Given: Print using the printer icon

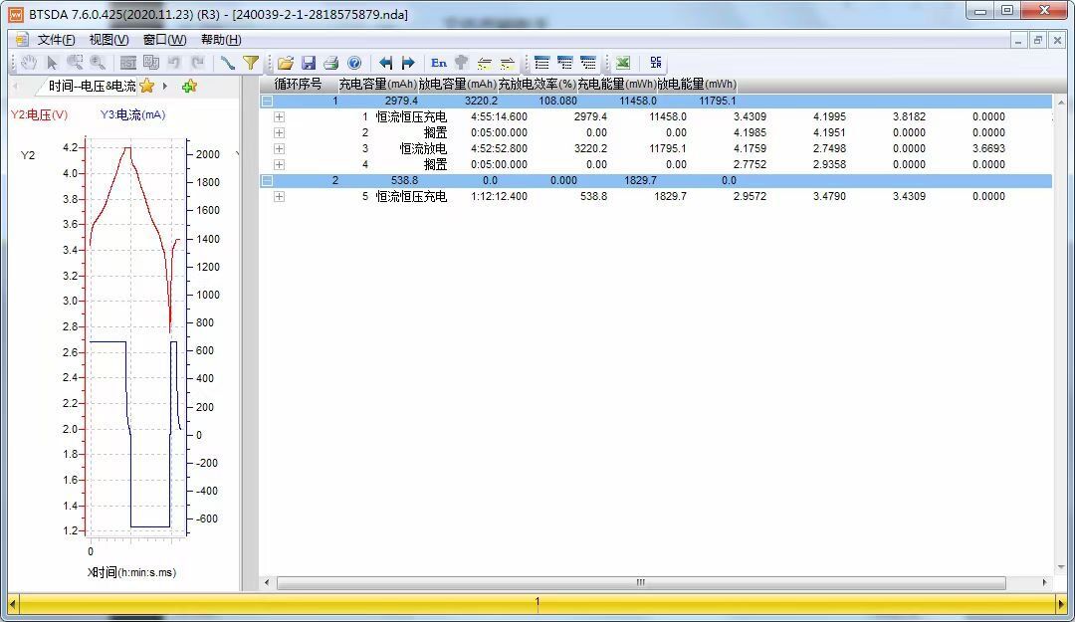Looking at the screenshot, I should [x=331, y=63].
